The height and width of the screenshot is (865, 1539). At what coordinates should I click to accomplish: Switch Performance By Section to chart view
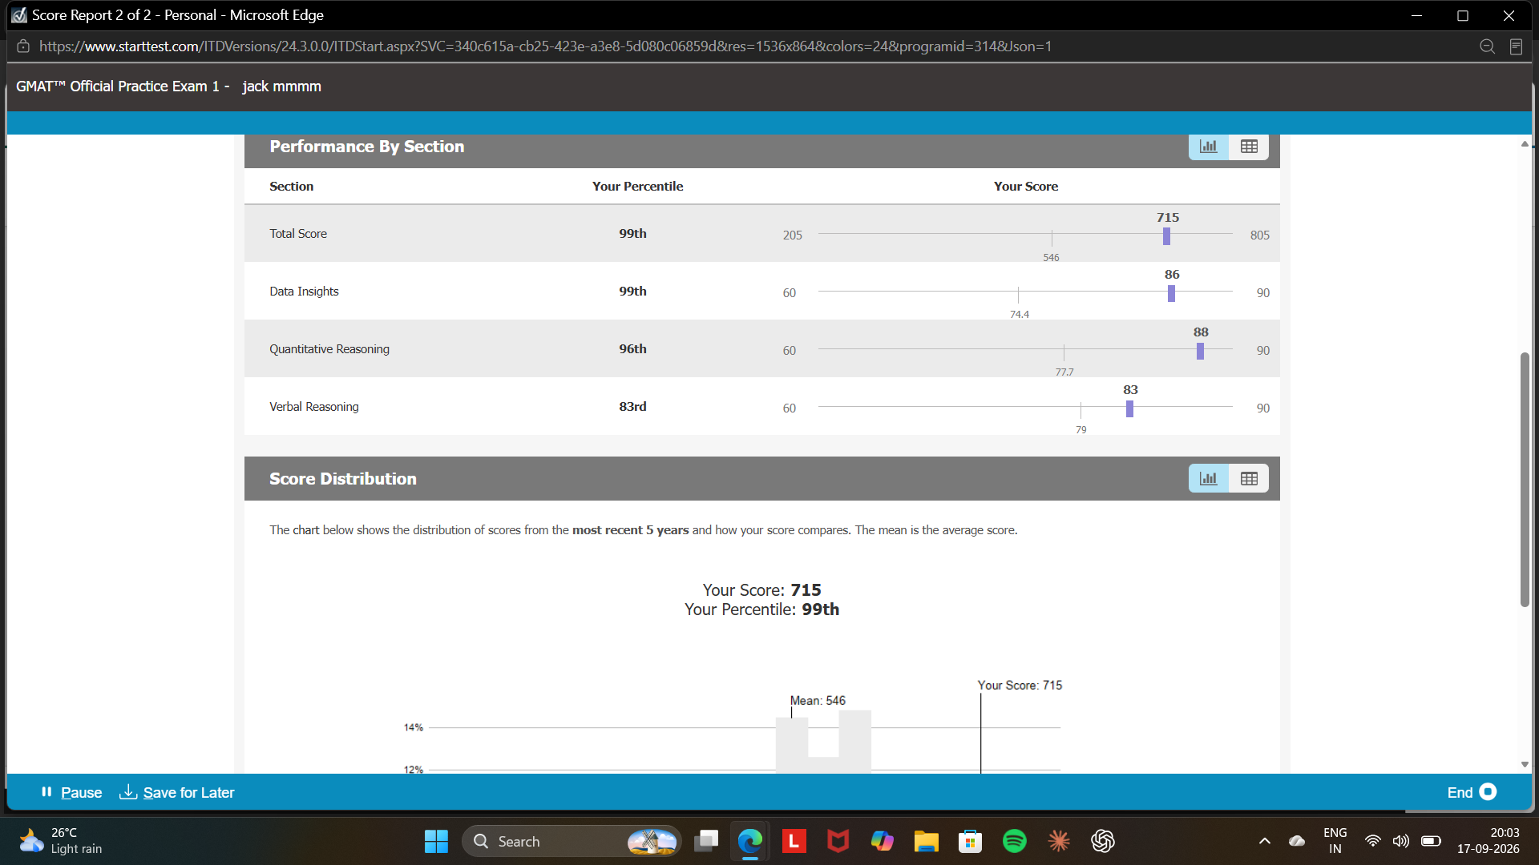(1208, 147)
